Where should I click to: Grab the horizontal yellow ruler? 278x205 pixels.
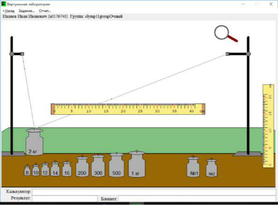[x=128, y=109]
